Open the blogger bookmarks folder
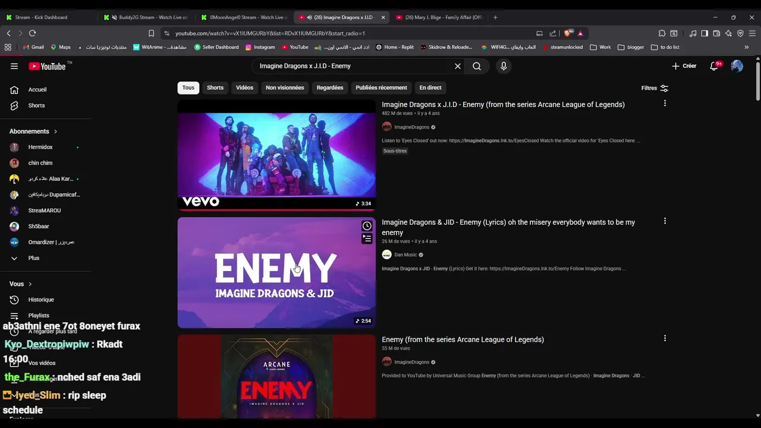 pos(631,47)
